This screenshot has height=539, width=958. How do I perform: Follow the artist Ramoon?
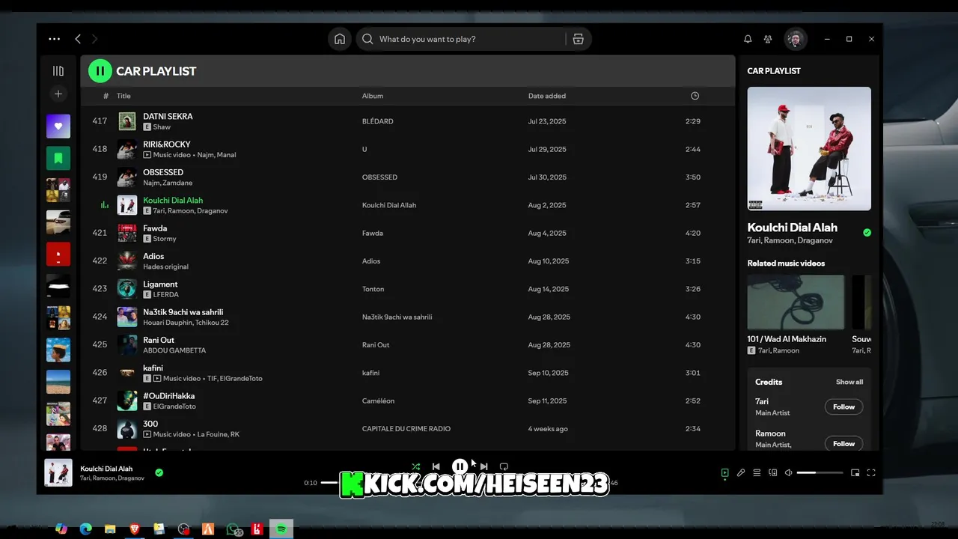(843, 443)
